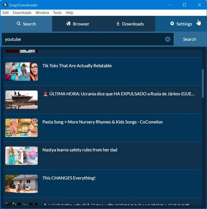Clear the search field with the X icon
207x209 pixels.
click(x=167, y=39)
